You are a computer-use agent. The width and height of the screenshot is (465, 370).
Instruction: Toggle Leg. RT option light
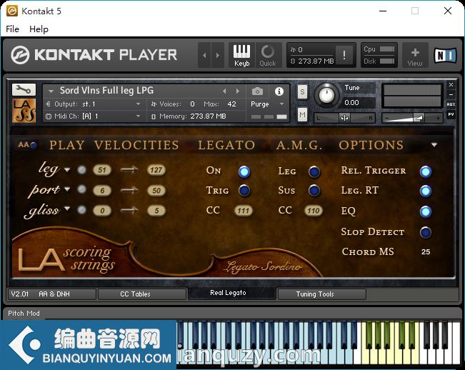[x=426, y=191]
